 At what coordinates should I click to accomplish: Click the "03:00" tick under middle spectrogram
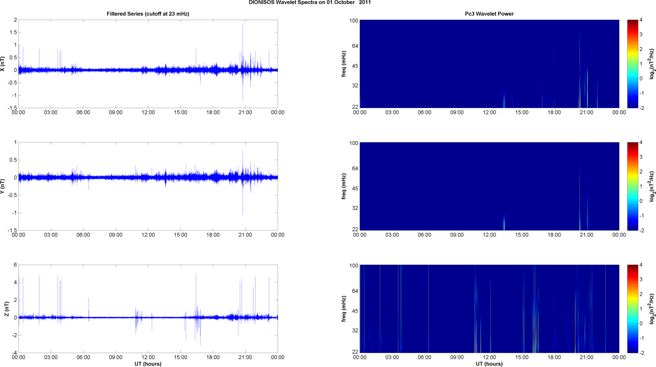[392, 235]
